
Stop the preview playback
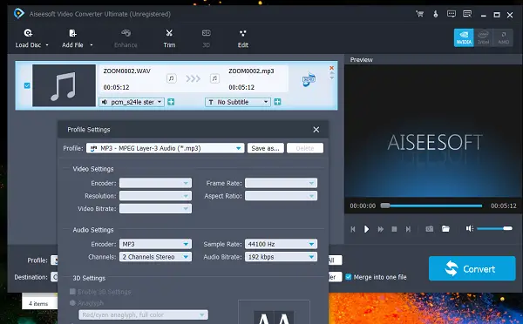click(394, 229)
